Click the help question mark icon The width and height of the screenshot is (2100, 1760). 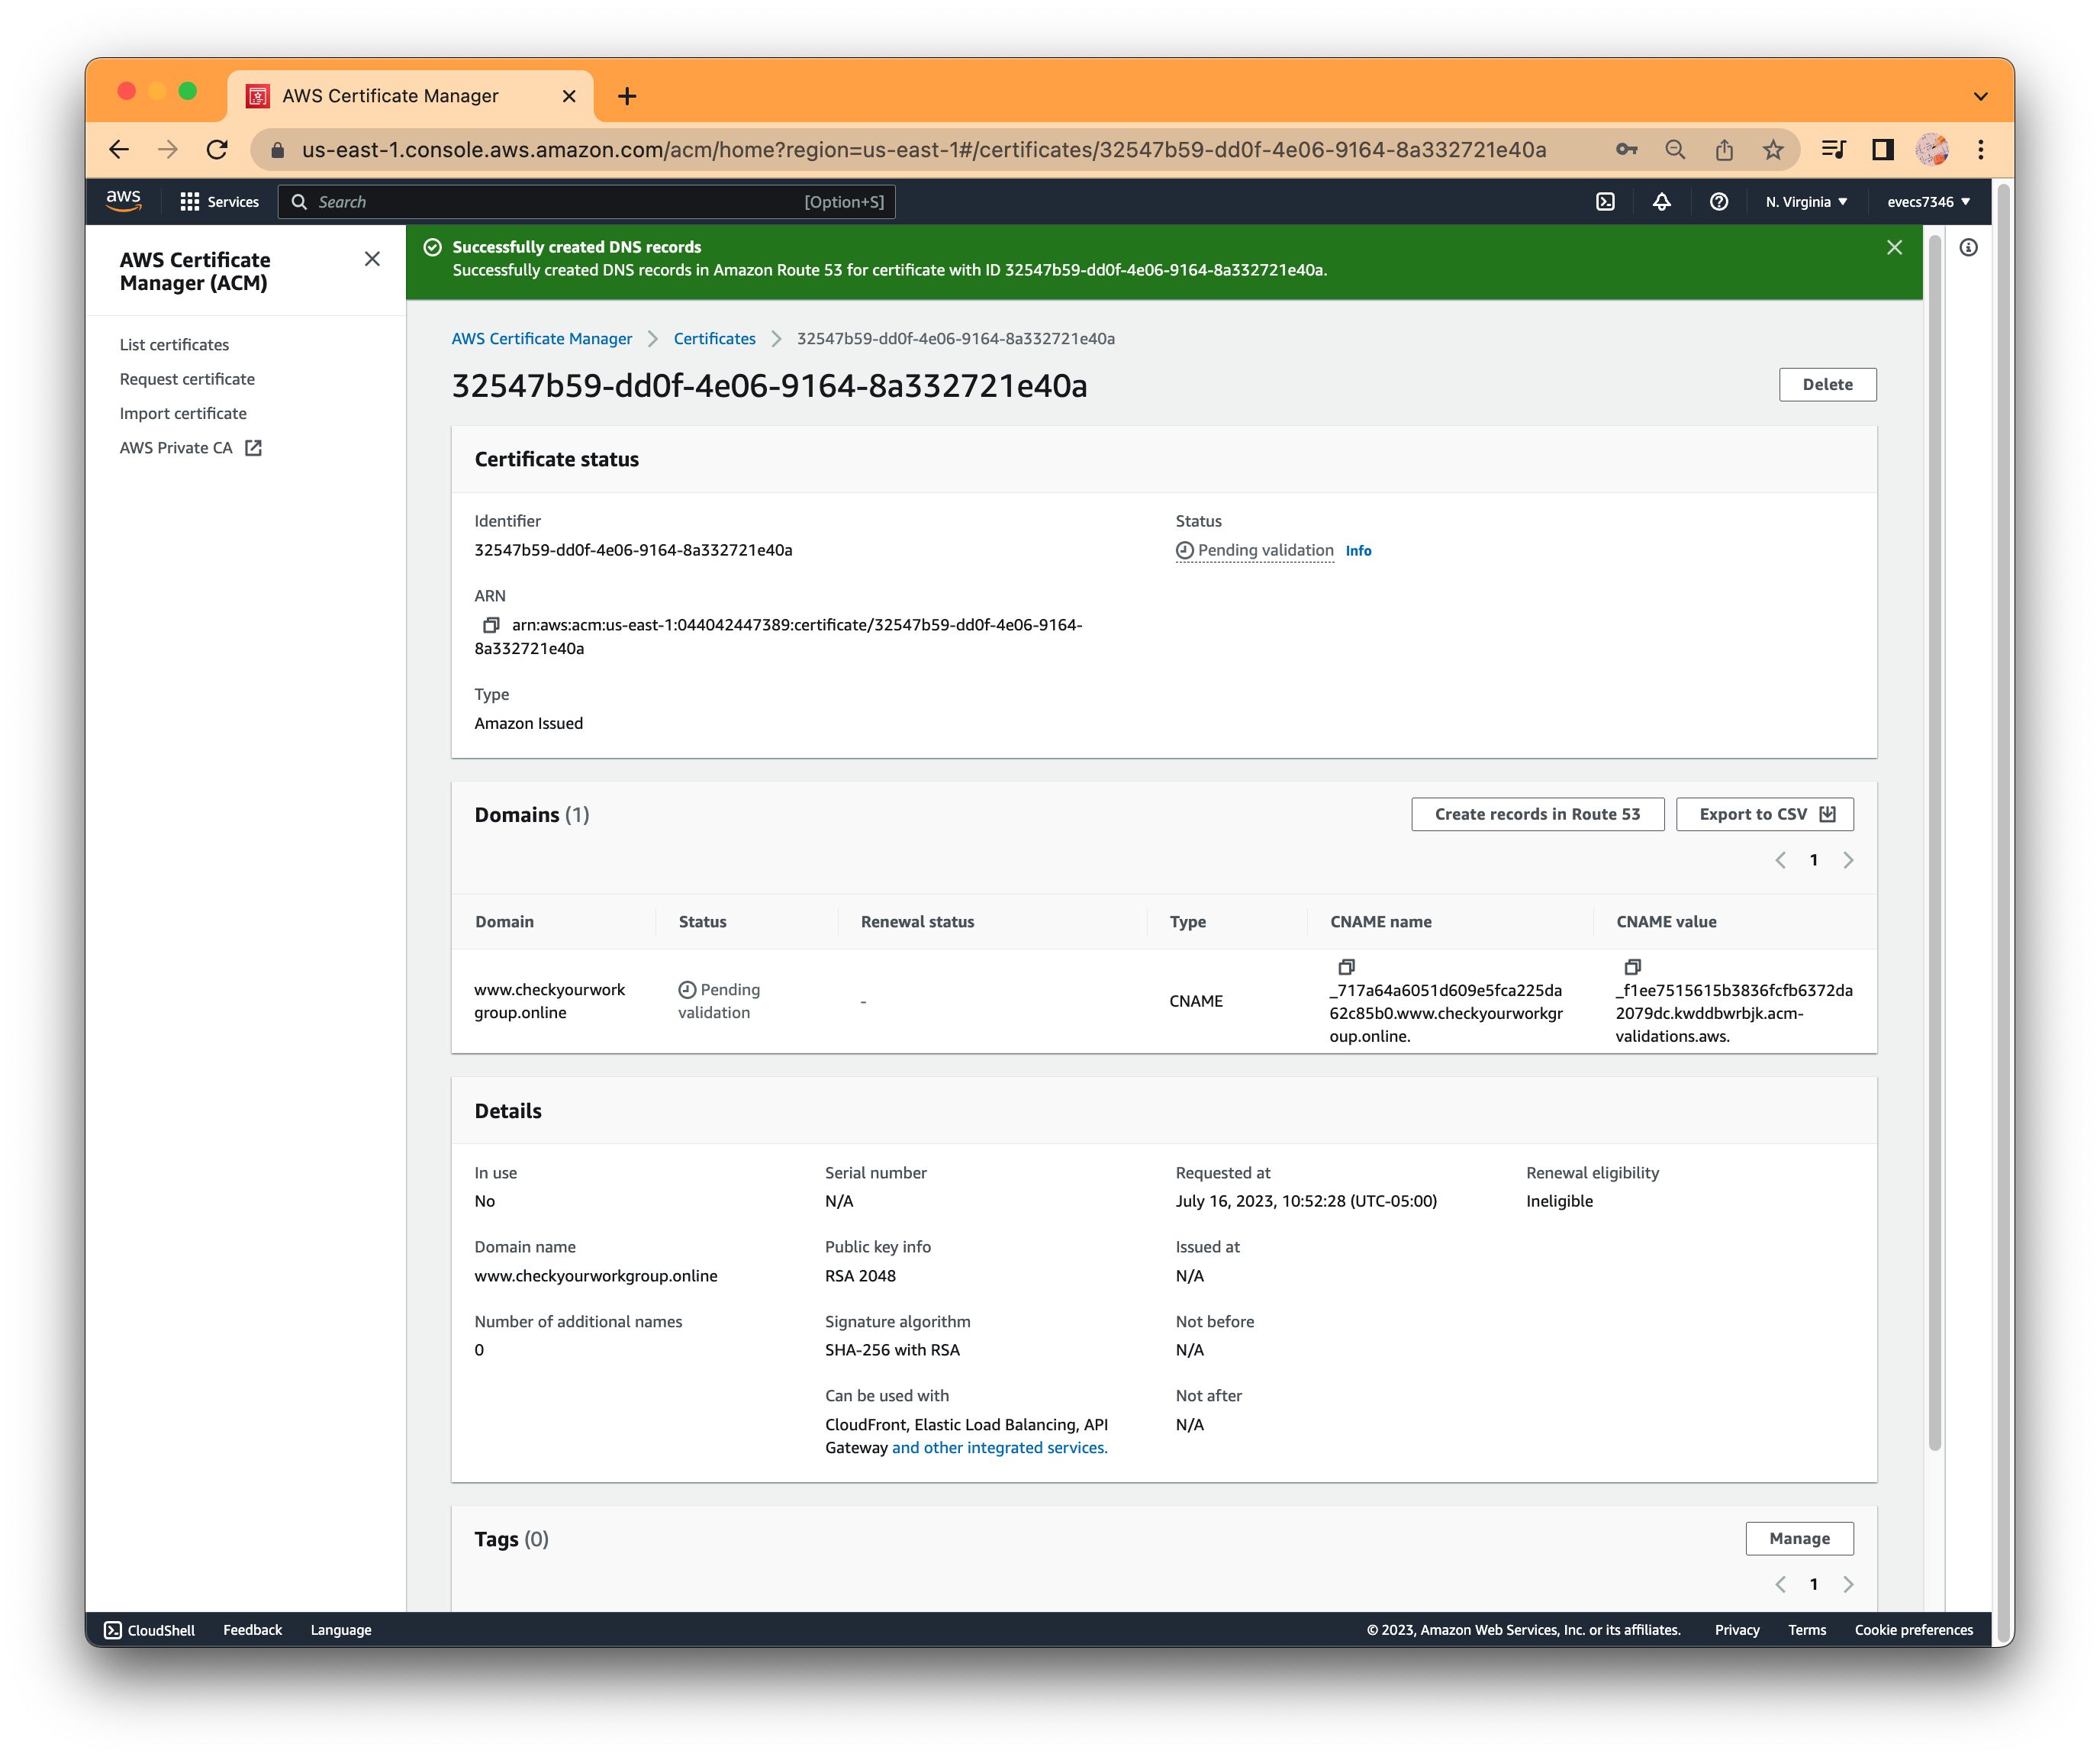(x=1718, y=201)
